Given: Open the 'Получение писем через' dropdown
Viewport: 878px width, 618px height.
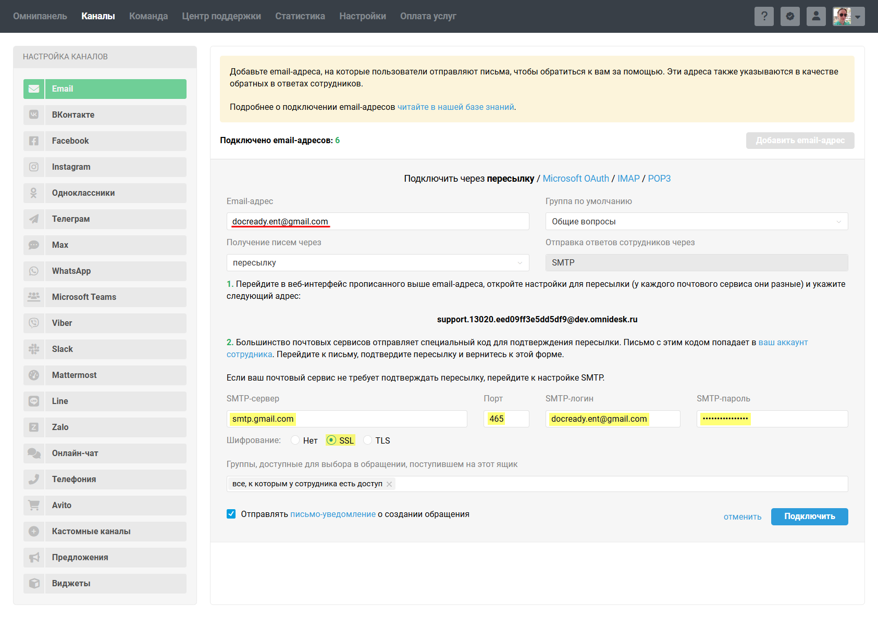Looking at the screenshot, I should click(x=377, y=263).
